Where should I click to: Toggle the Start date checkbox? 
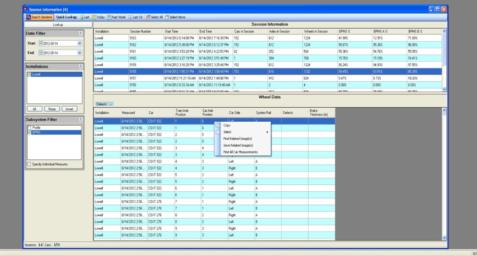[41, 43]
